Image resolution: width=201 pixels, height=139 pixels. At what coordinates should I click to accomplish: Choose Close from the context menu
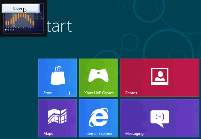20,8
